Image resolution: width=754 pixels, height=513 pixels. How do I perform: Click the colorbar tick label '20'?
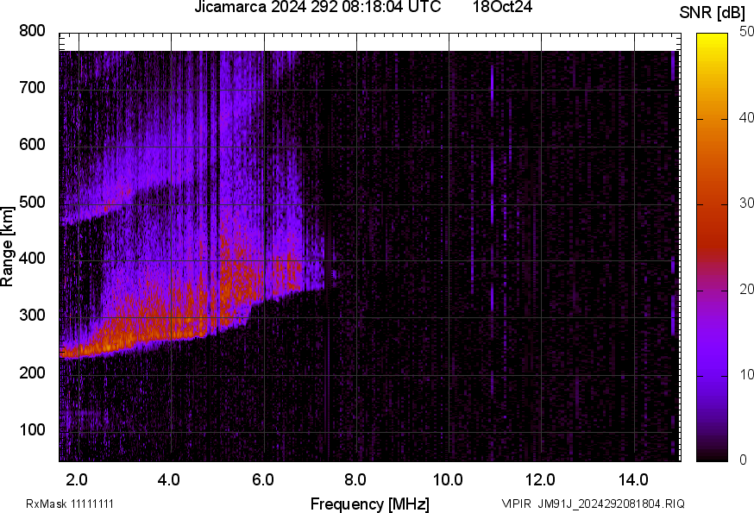(746, 289)
